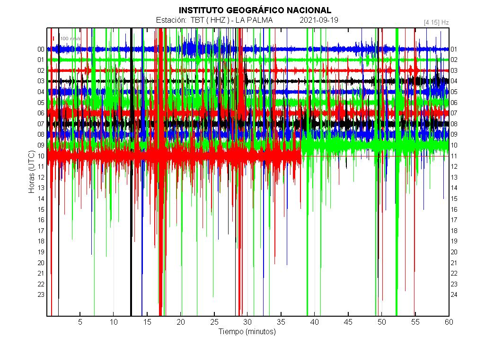485x363 pixels.
Task: Click the Horas (UTC) vertical axis label
Action: 32,172
